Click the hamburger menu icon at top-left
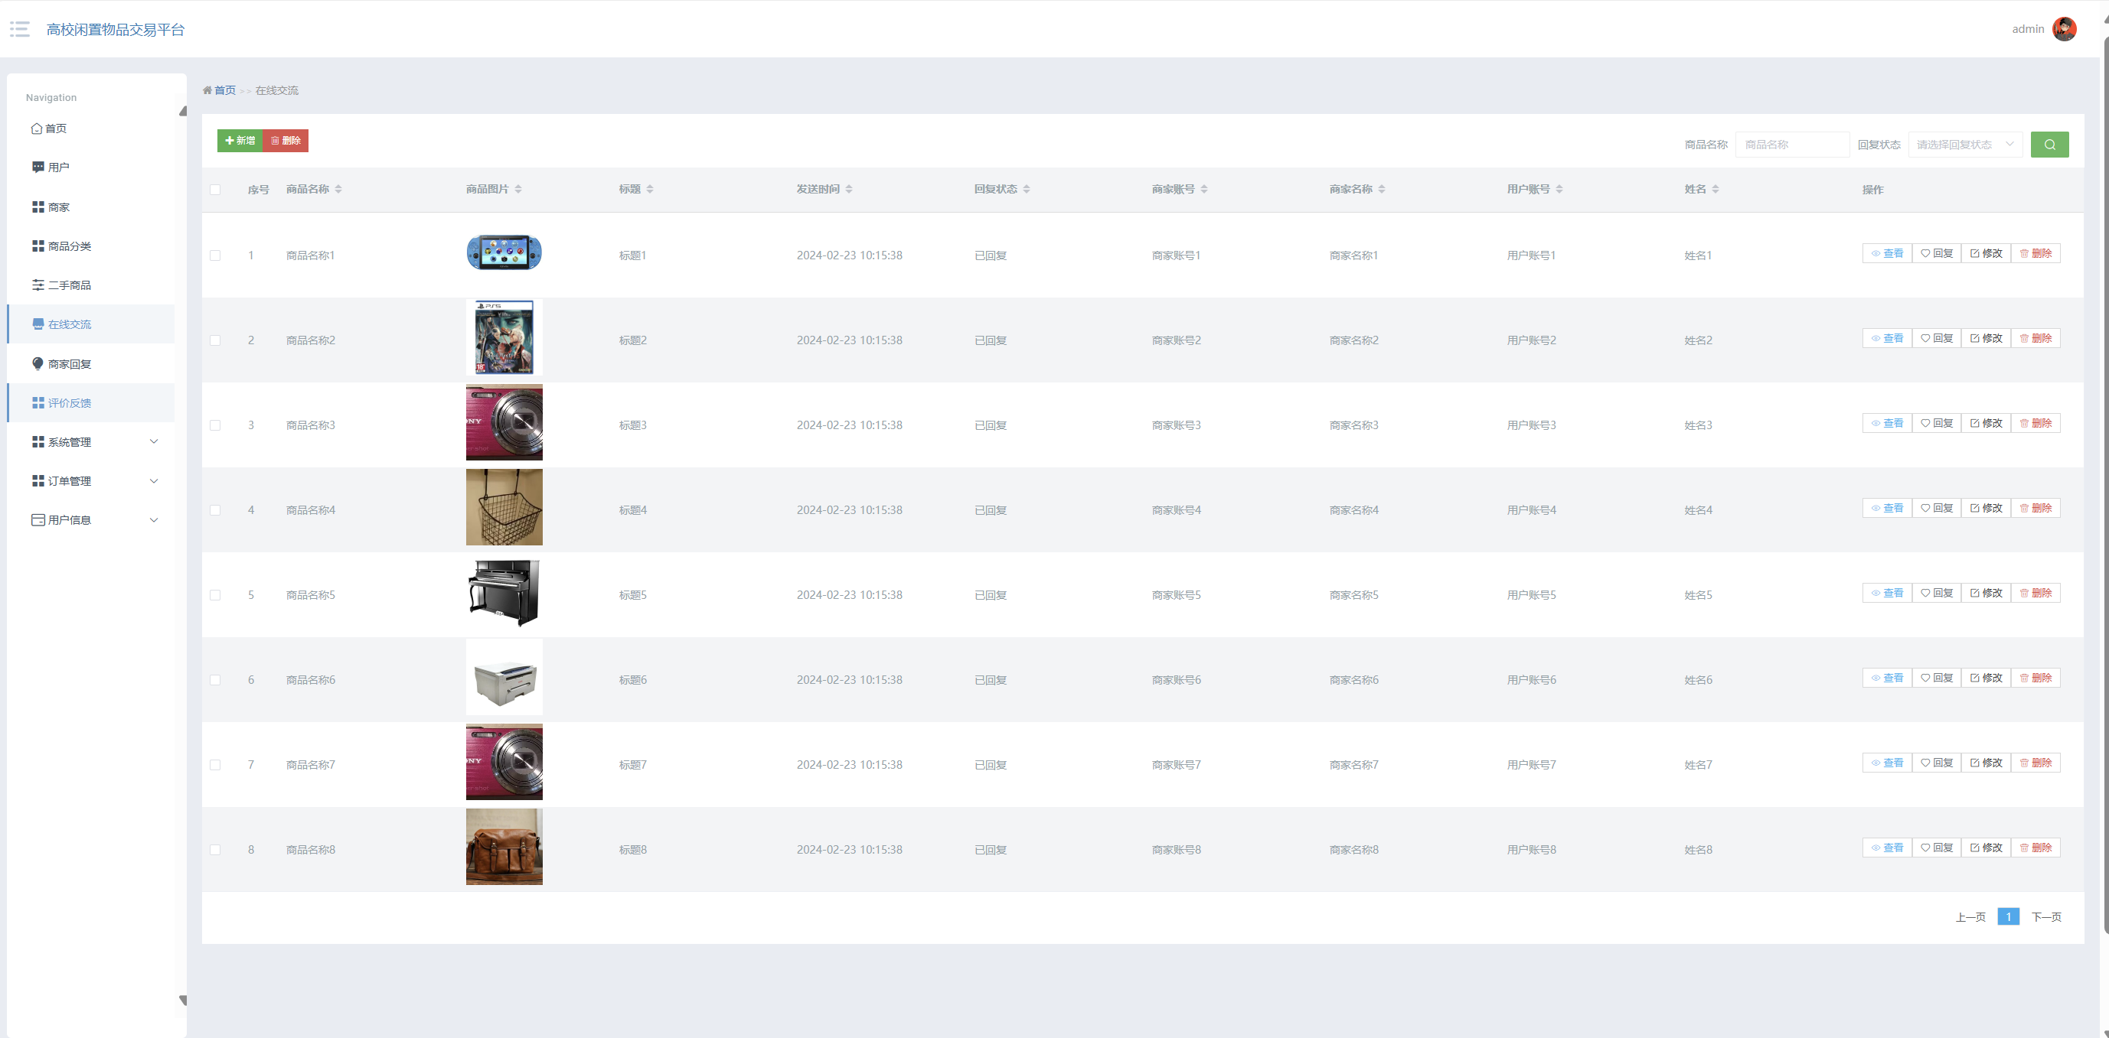This screenshot has height=1038, width=2109. (20, 29)
